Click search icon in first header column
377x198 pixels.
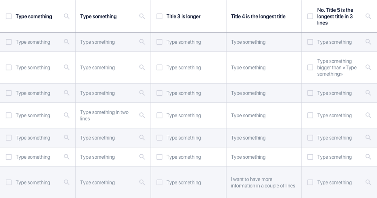click(67, 16)
